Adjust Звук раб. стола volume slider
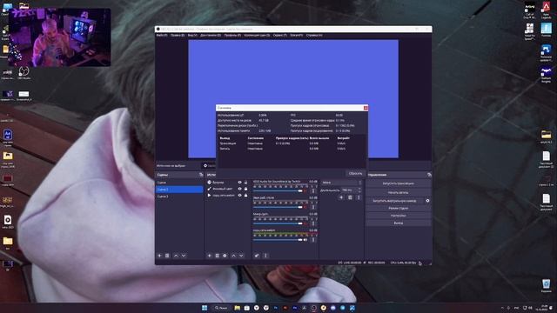The height and width of the screenshot is (313, 557). pos(278,207)
